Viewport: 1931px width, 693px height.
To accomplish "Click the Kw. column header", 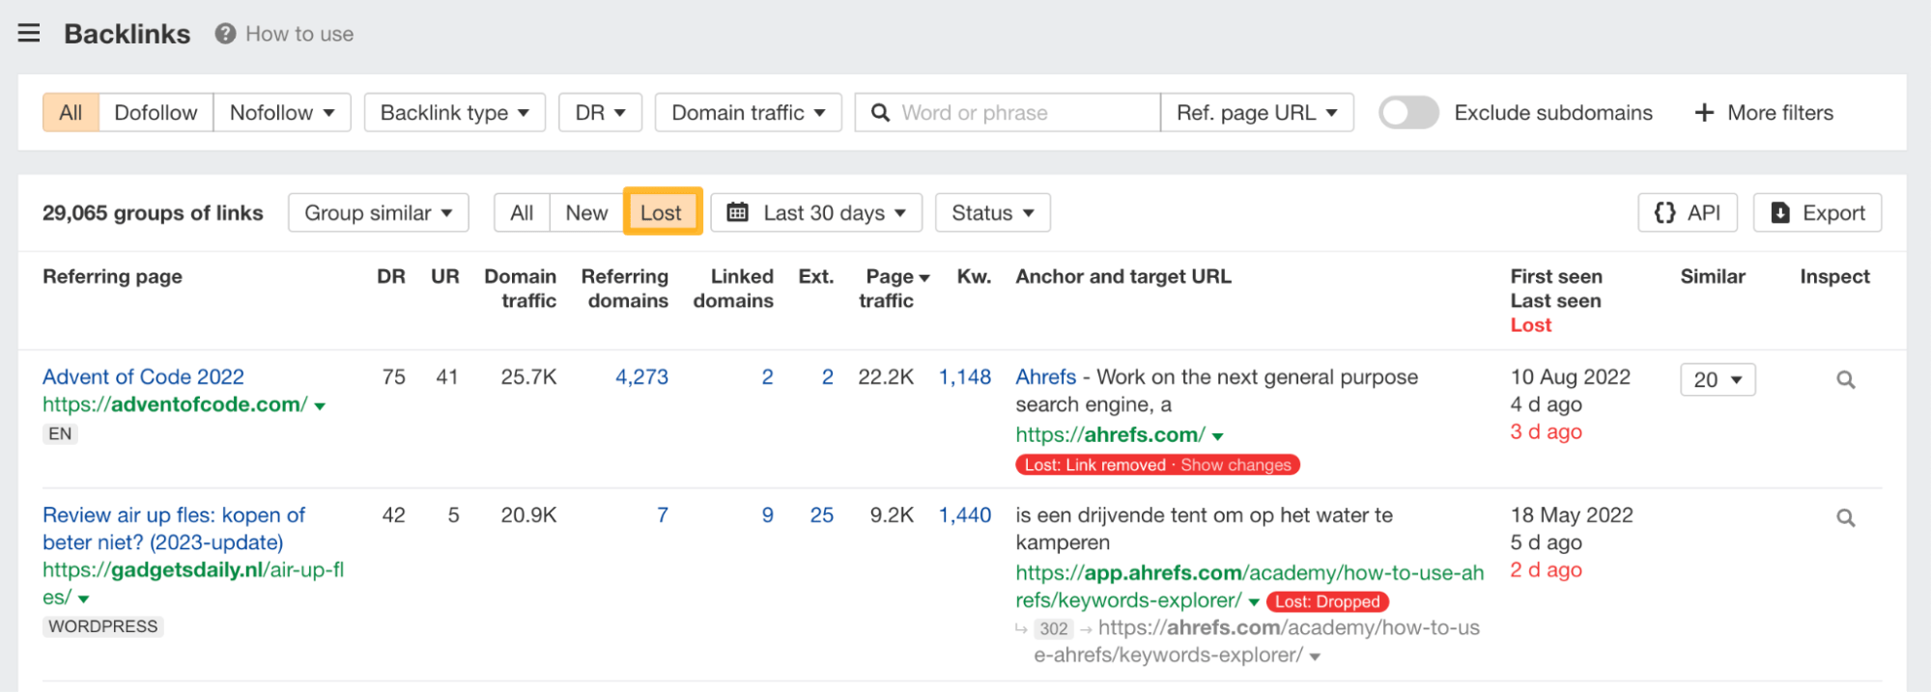I will click(974, 277).
